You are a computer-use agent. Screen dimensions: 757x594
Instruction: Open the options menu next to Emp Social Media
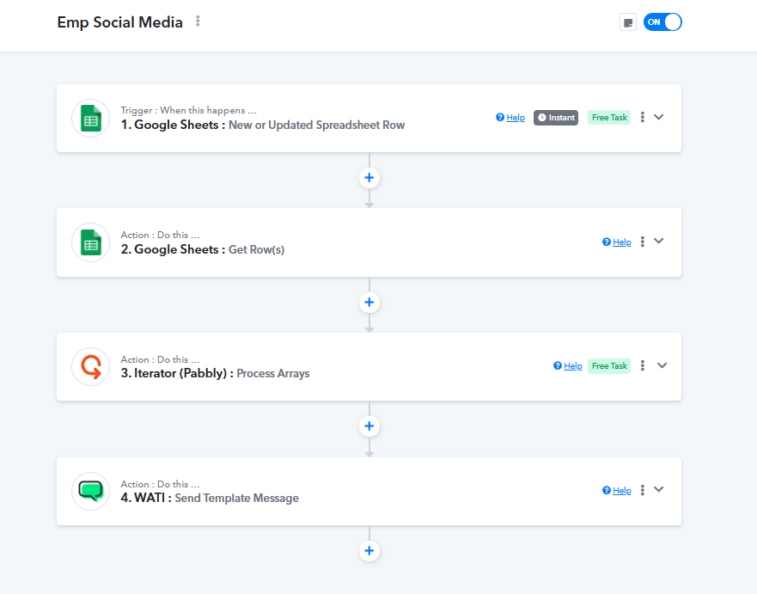pos(198,21)
